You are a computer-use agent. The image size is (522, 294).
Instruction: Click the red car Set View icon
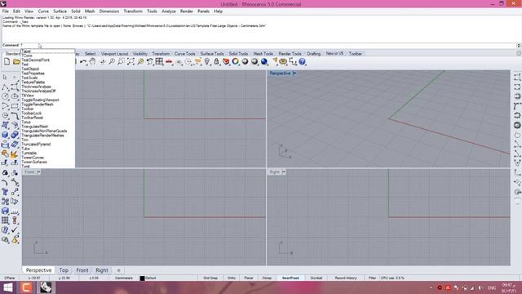click(169, 62)
